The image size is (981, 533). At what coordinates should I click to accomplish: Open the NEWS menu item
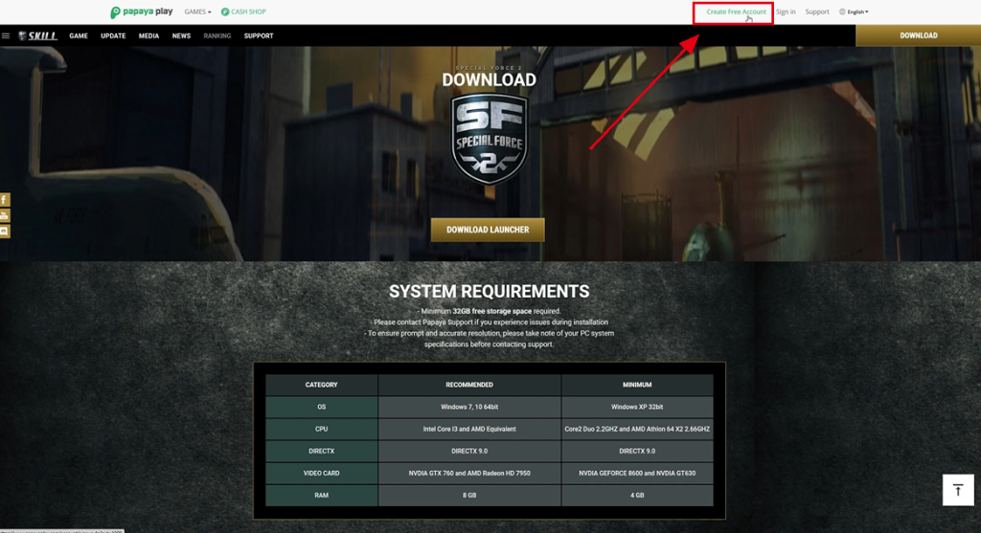point(181,36)
